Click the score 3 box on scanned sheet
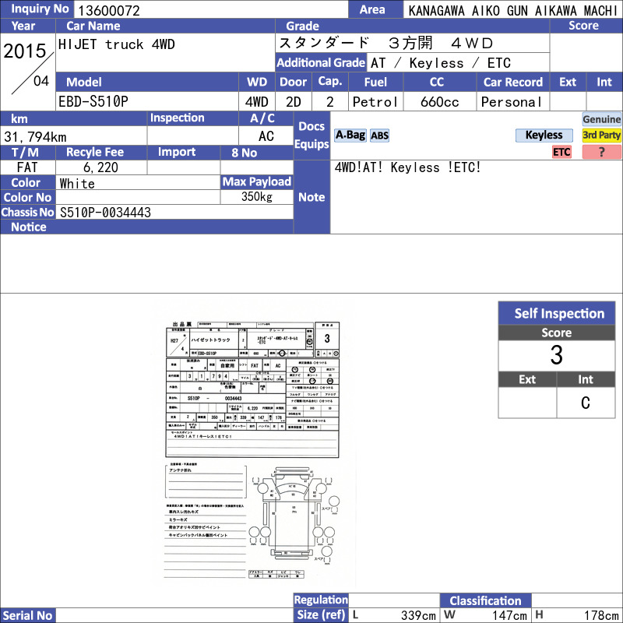This screenshot has height=623, width=623. (x=327, y=339)
